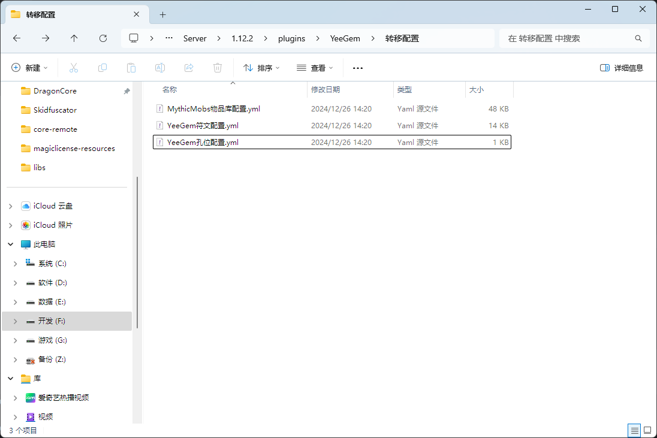Image resolution: width=657 pixels, height=438 pixels.
Task: Click the 新建 new item button
Action: 29,68
